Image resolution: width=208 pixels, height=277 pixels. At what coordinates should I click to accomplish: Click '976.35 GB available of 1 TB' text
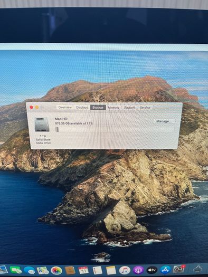[74, 123]
